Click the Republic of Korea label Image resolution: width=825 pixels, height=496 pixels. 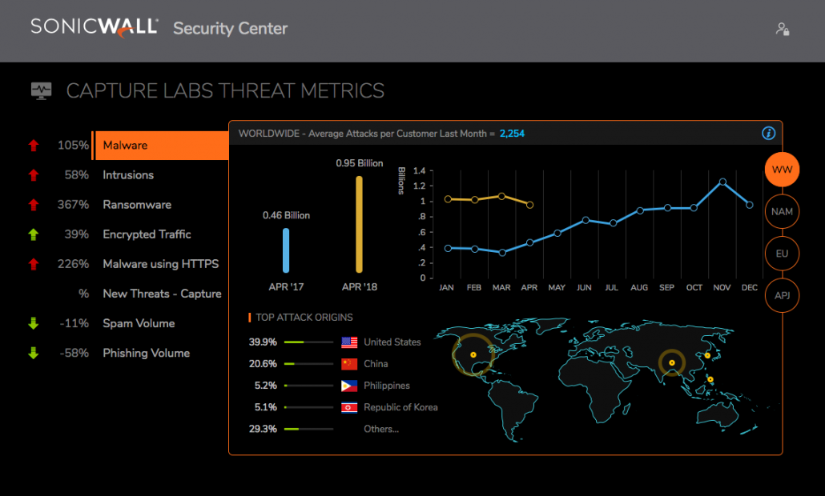pos(400,406)
